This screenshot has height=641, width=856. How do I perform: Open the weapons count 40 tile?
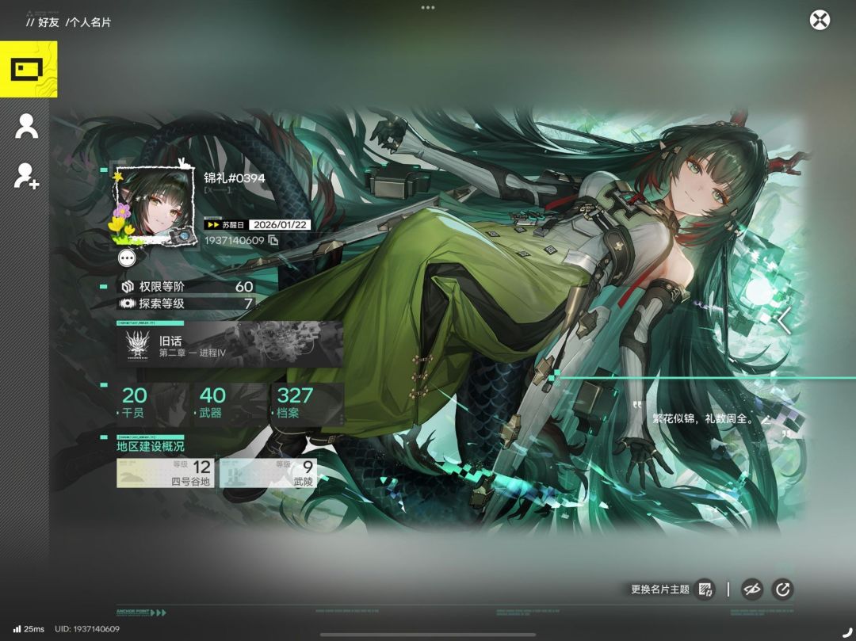coord(229,403)
